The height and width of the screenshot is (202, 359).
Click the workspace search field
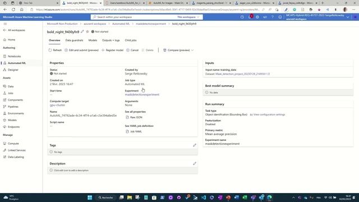click(134, 17)
